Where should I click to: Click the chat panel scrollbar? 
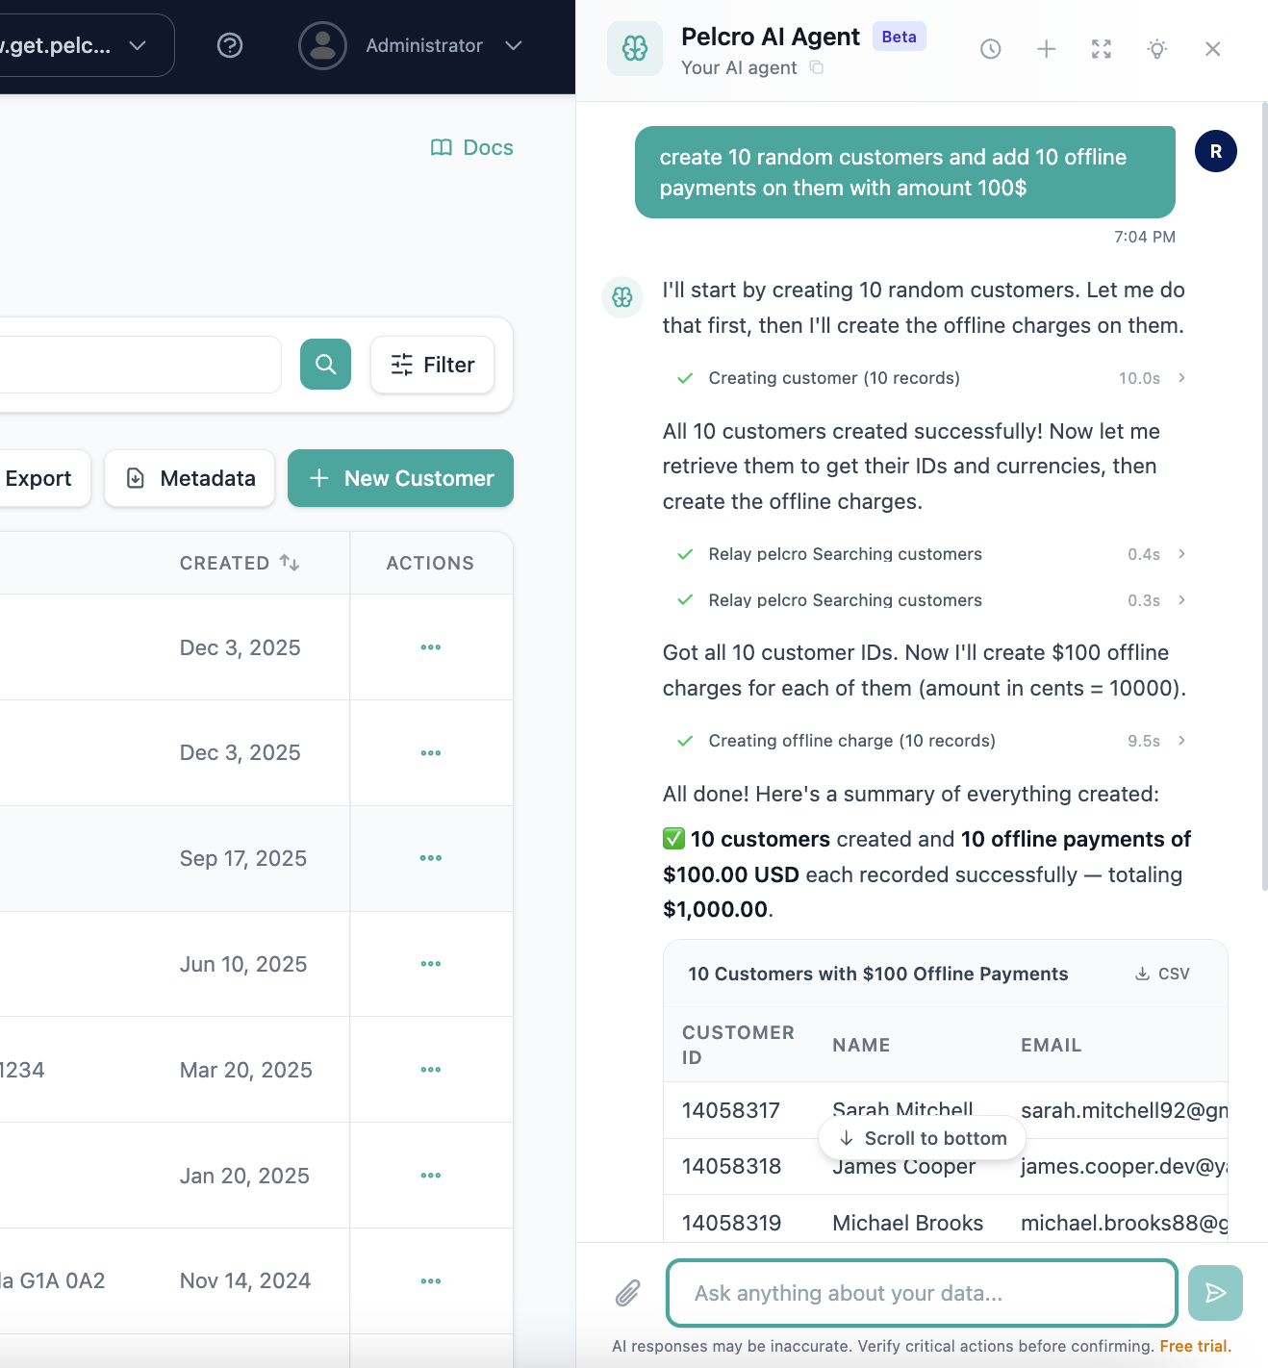click(x=1264, y=495)
